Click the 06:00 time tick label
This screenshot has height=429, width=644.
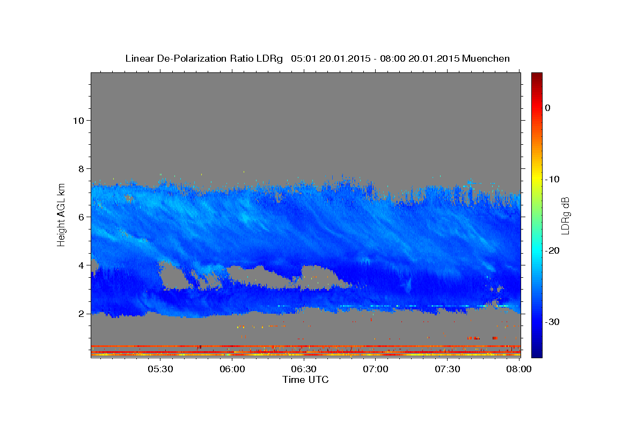coord(232,369)
